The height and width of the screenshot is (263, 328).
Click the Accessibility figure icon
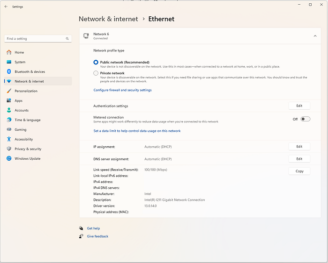tap(9, 139)
